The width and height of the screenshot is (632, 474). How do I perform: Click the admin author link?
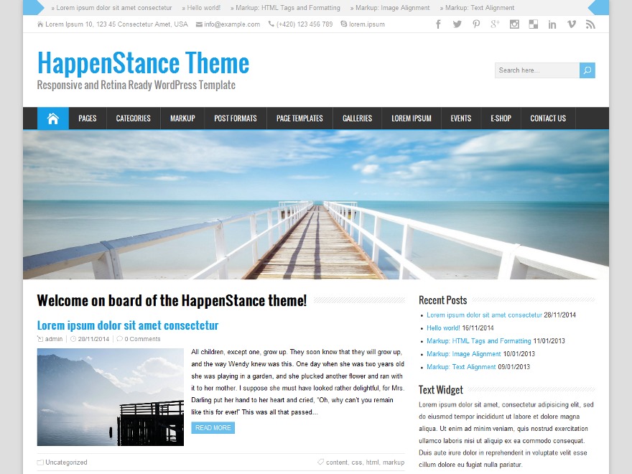point(54,339)
